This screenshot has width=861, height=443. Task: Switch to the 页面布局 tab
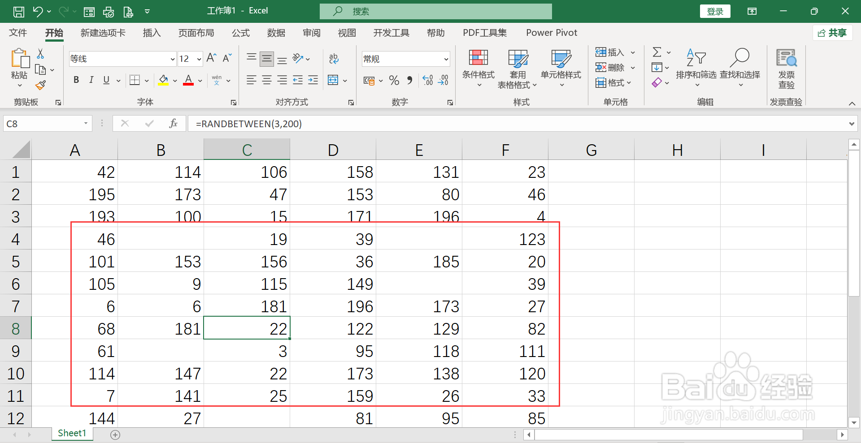[x=196, y=33]
